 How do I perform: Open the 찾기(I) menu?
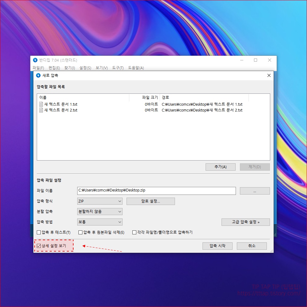(70, 68)
